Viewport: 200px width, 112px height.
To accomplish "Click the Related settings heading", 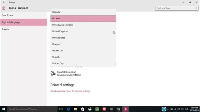I will pyautogui.click(x=62, y=85).
